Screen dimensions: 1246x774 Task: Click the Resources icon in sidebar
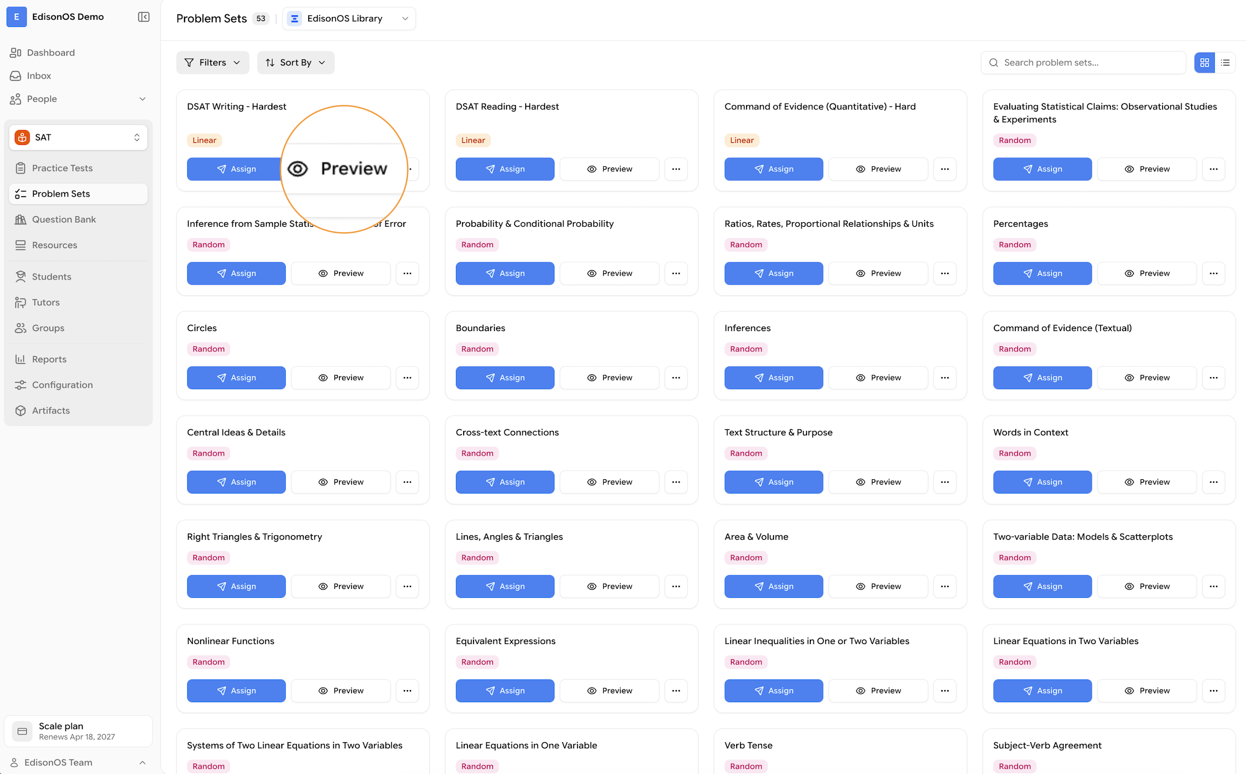[20, 245]
